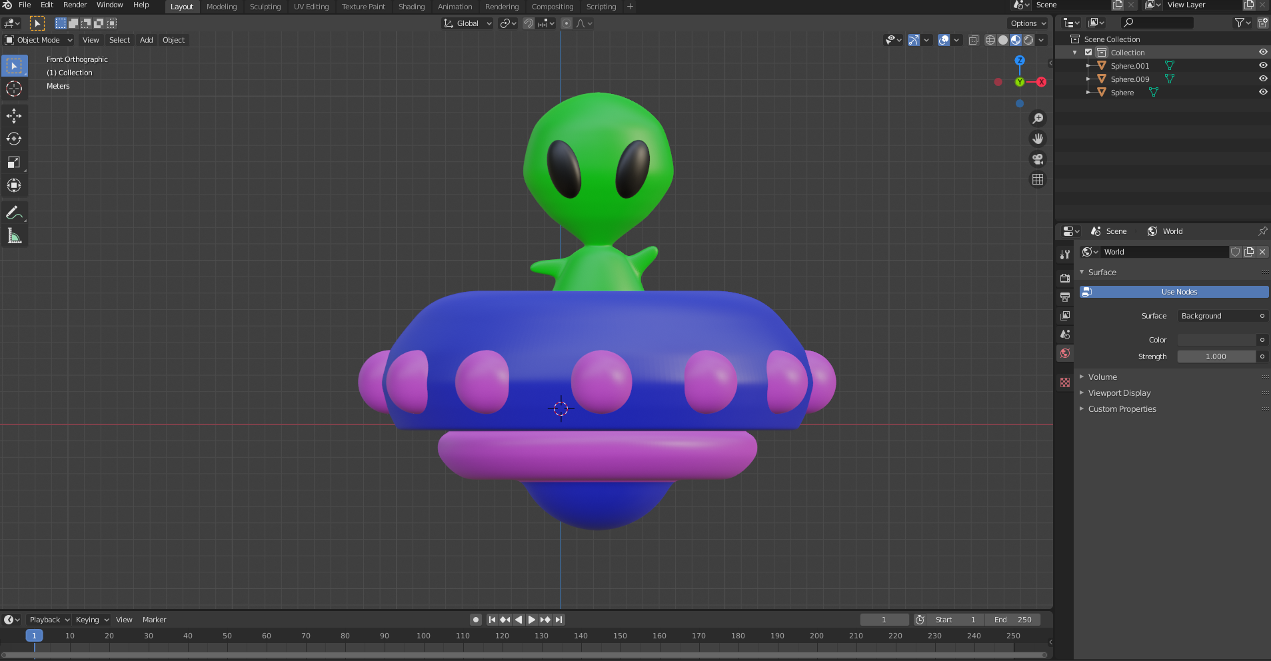Viewport: 1271px width, 661px height.
Task: Toggle proportional editing
Action: point(567,23)
